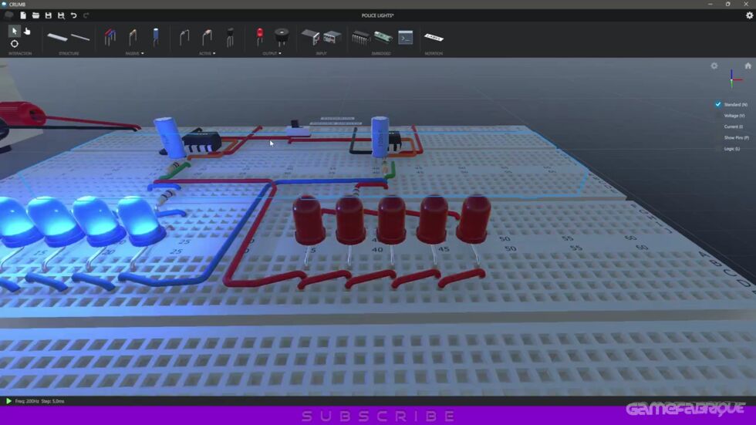Image resolution: width=756 pixels, height=425 pixels.
Task: Pick the second diode active component
Action: point(207,37)
